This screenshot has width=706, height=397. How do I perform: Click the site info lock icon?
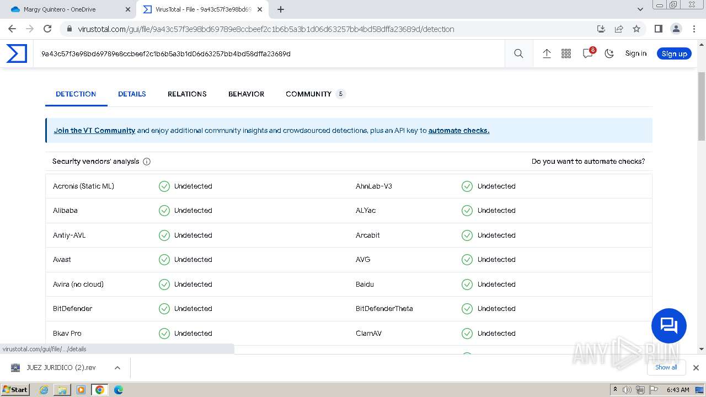click(69, 29)
